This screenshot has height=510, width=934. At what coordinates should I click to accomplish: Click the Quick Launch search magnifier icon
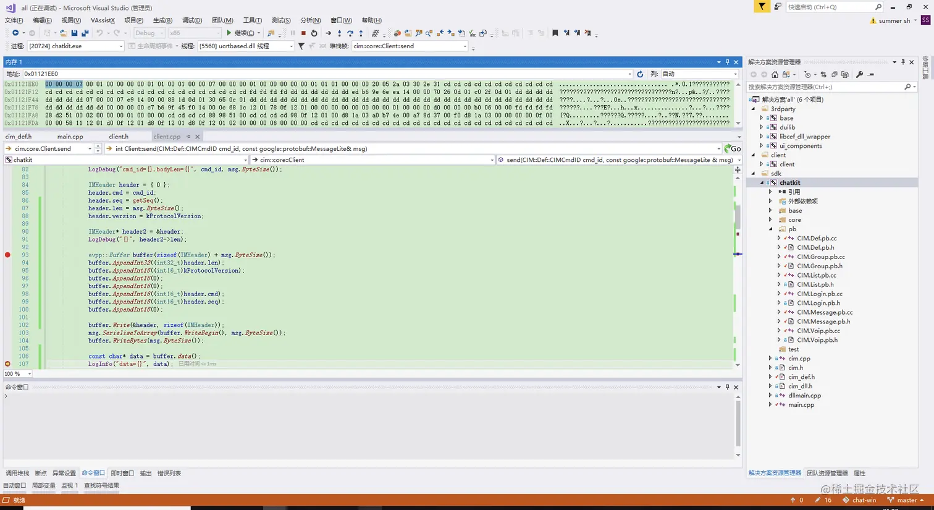878,7
